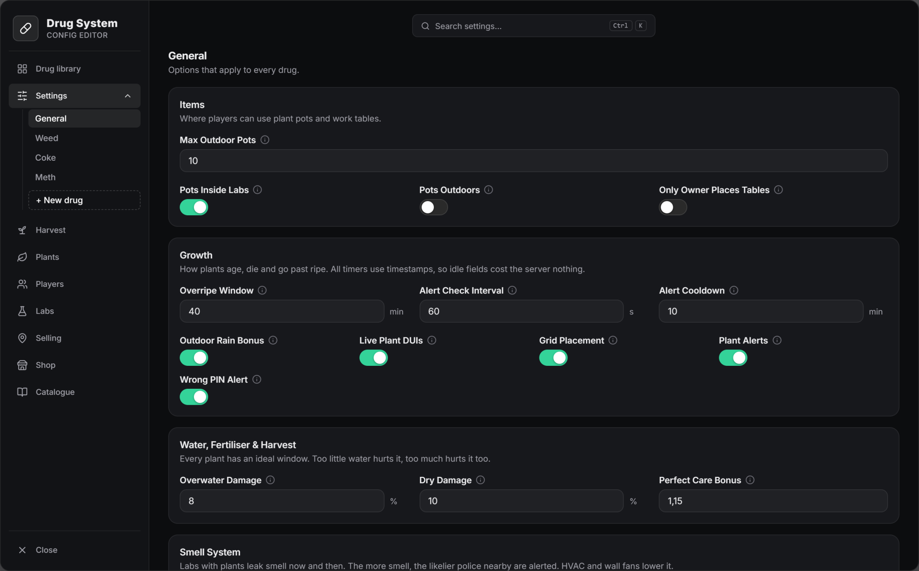Go to the Meth settings page
The width and height of the screenshot is (919, 571).
(x=84, y=177)
